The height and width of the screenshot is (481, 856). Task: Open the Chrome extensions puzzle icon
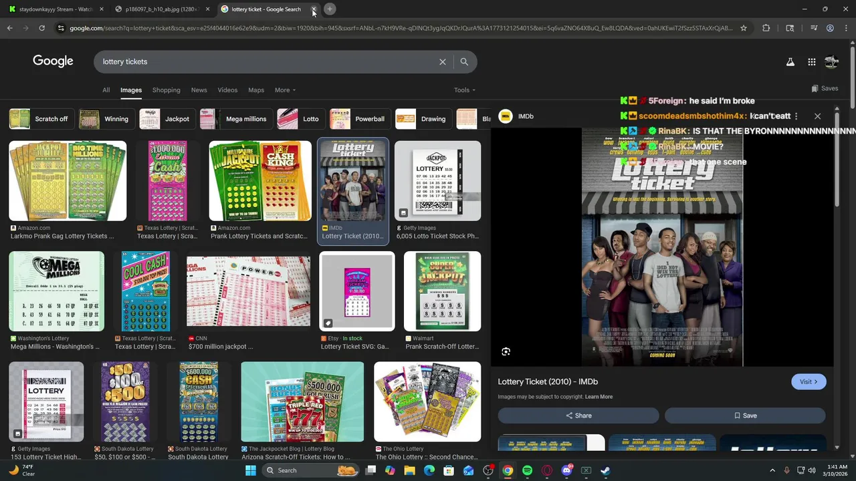pos(766,28)
